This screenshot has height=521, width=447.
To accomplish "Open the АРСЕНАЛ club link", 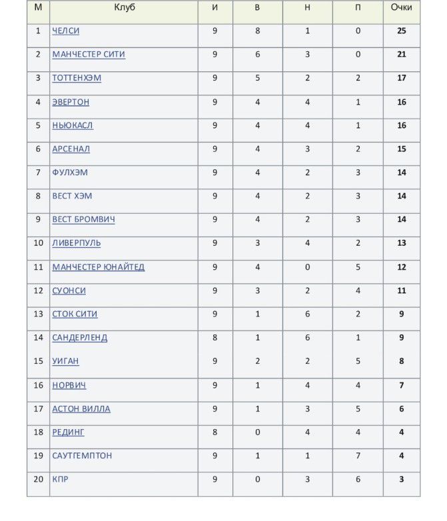I will [x=71, y=149].
